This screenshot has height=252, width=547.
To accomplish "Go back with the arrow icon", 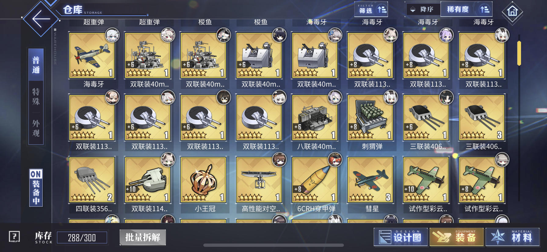I will click(41, 19).
